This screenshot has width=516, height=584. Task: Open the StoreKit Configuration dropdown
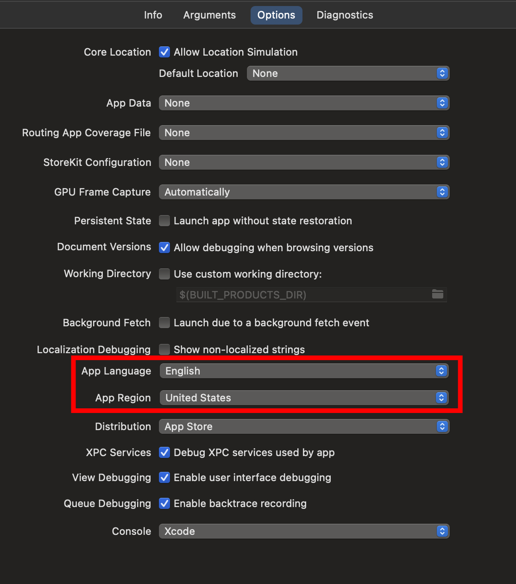(304, 162)
